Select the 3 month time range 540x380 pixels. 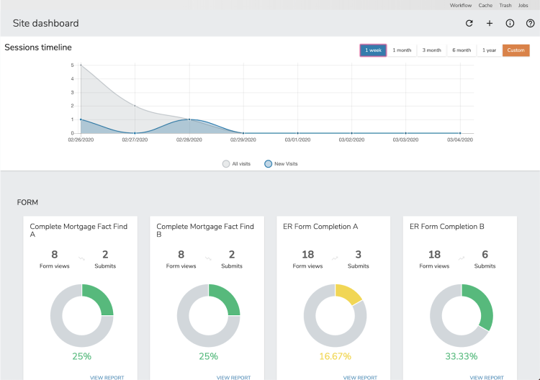431,50
